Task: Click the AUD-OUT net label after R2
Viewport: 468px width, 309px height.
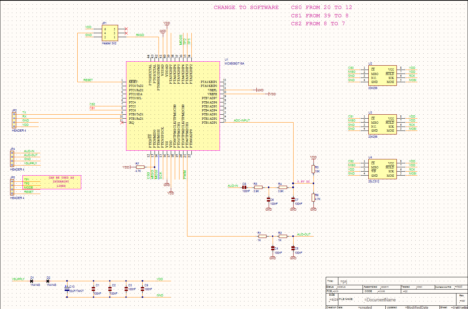Action: point(303,234)
